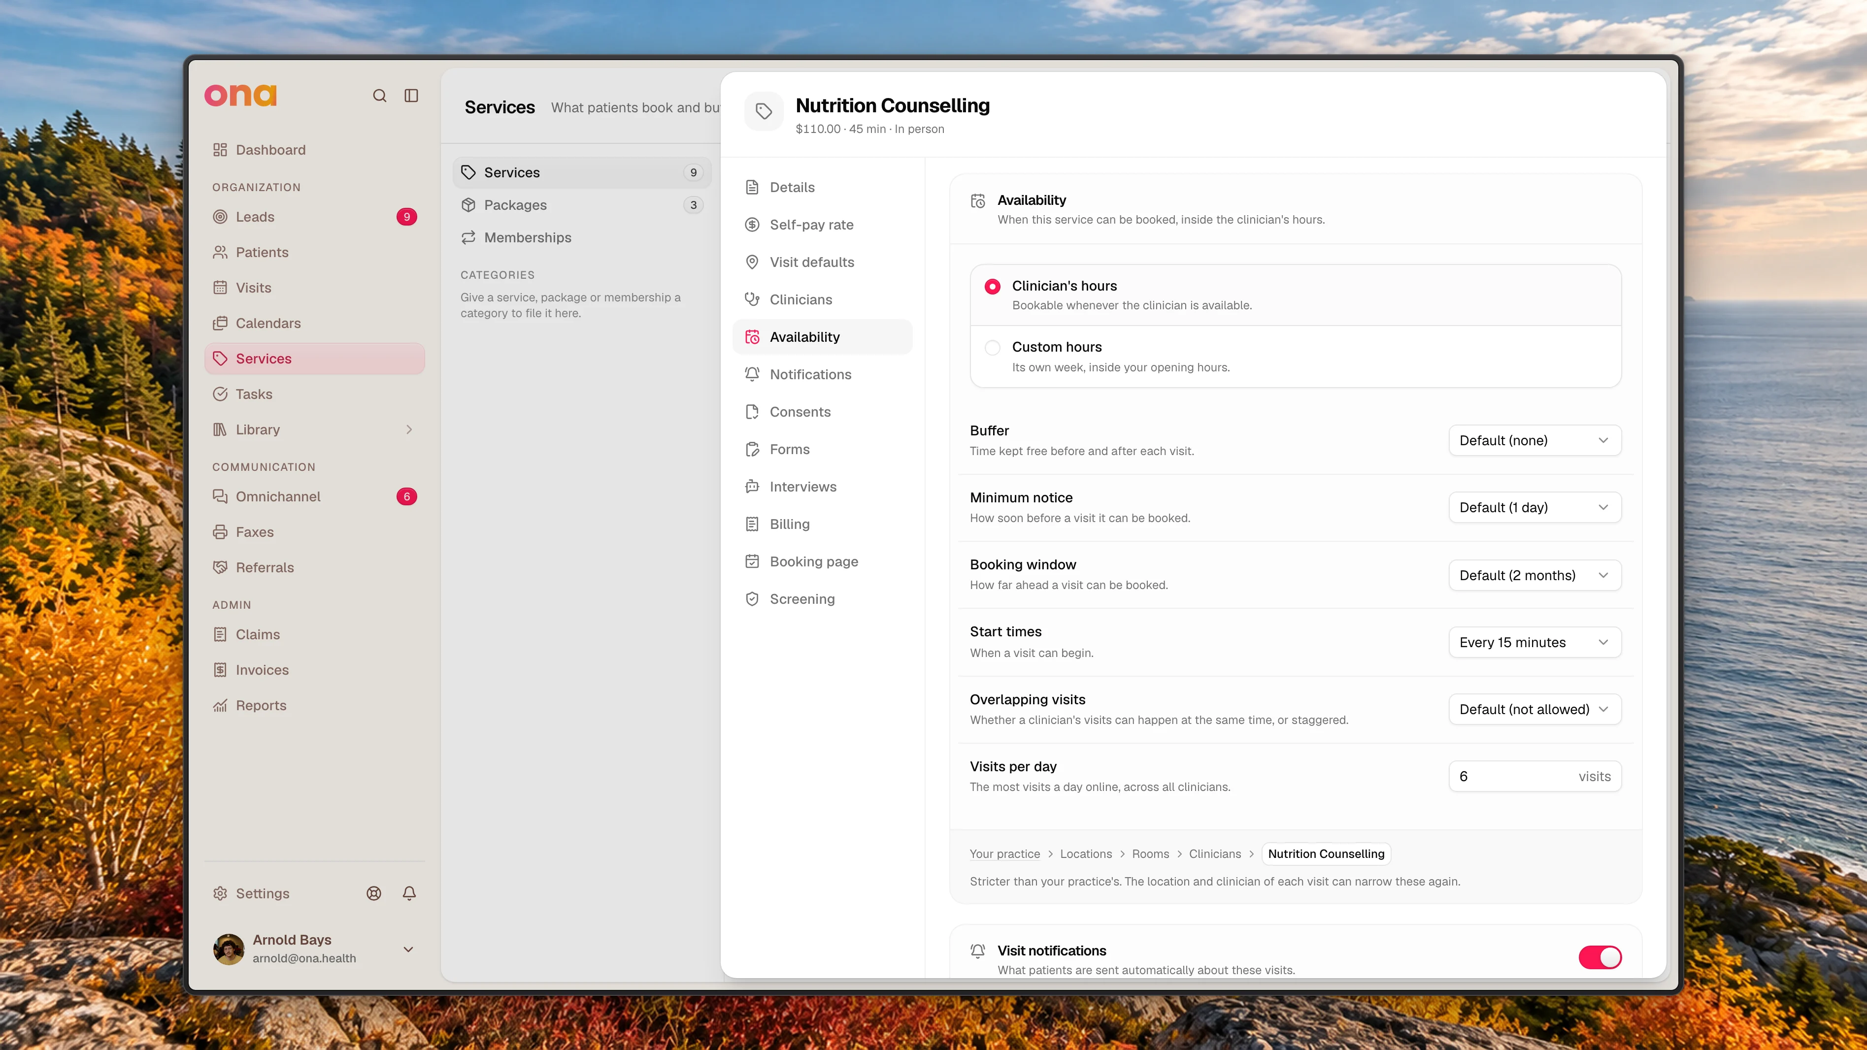Open the Overlapping visits dropdown

pyautogui.click(x=1534, y=709)
